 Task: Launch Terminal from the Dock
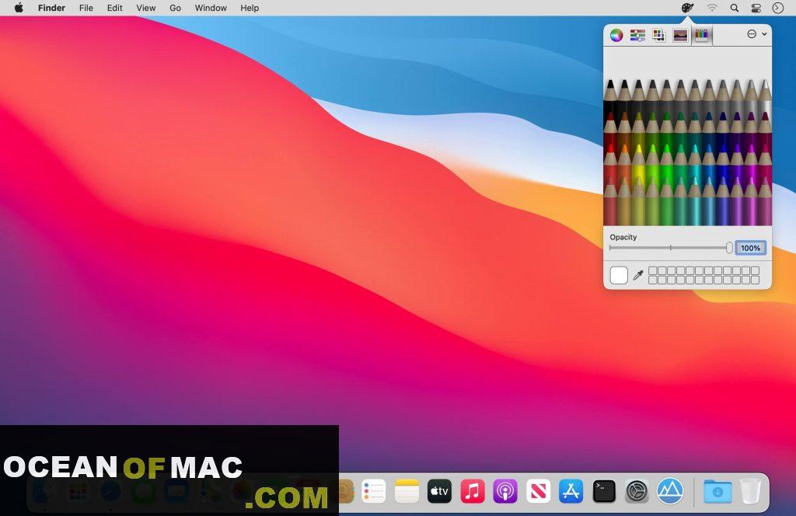pyautogui.click(x=604, y=491)
